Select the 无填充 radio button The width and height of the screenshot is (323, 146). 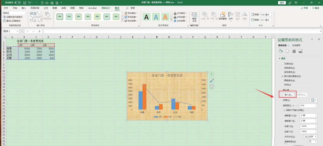282,63
